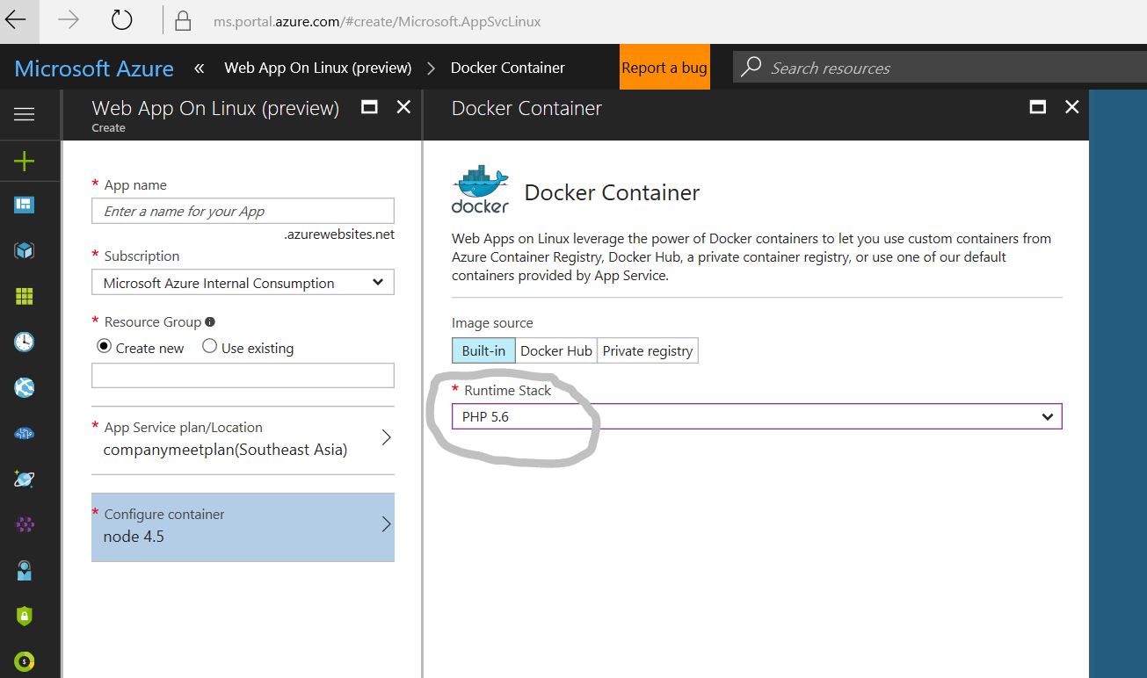Select Built-in image source
This screenshot has width=1147, height=678.
[x=483, y=350]
